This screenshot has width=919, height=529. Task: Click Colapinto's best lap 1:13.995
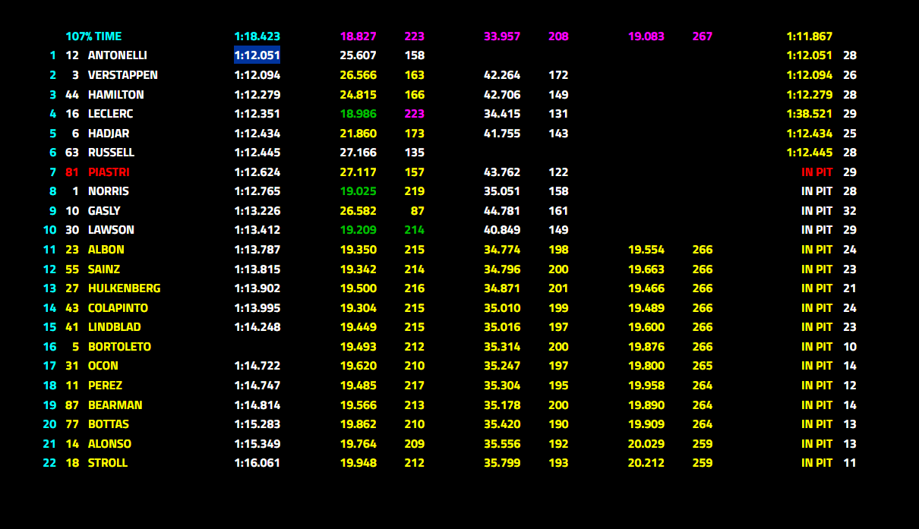point(257,308)
